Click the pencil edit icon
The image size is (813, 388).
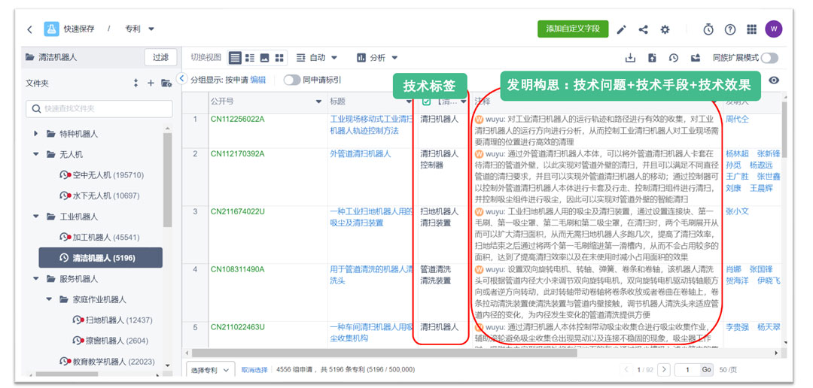coord(621,29)
